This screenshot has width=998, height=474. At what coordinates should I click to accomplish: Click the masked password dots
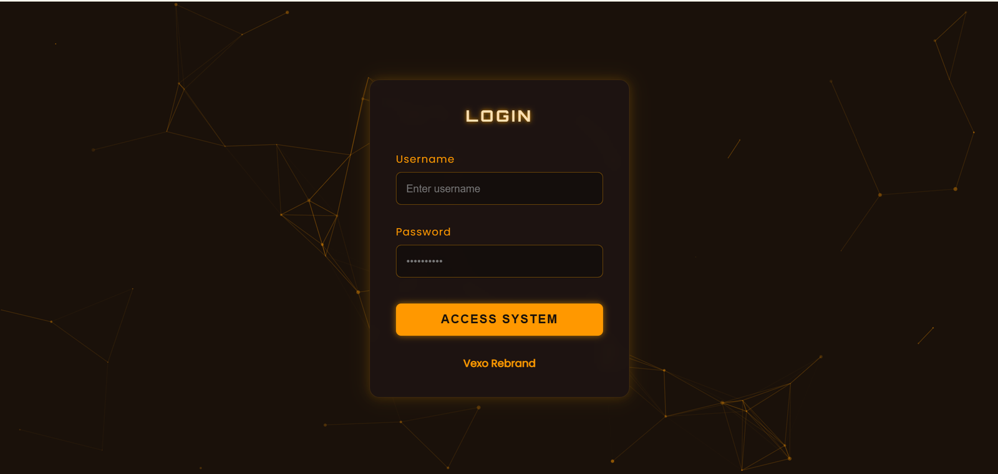(x=424, y=261)
